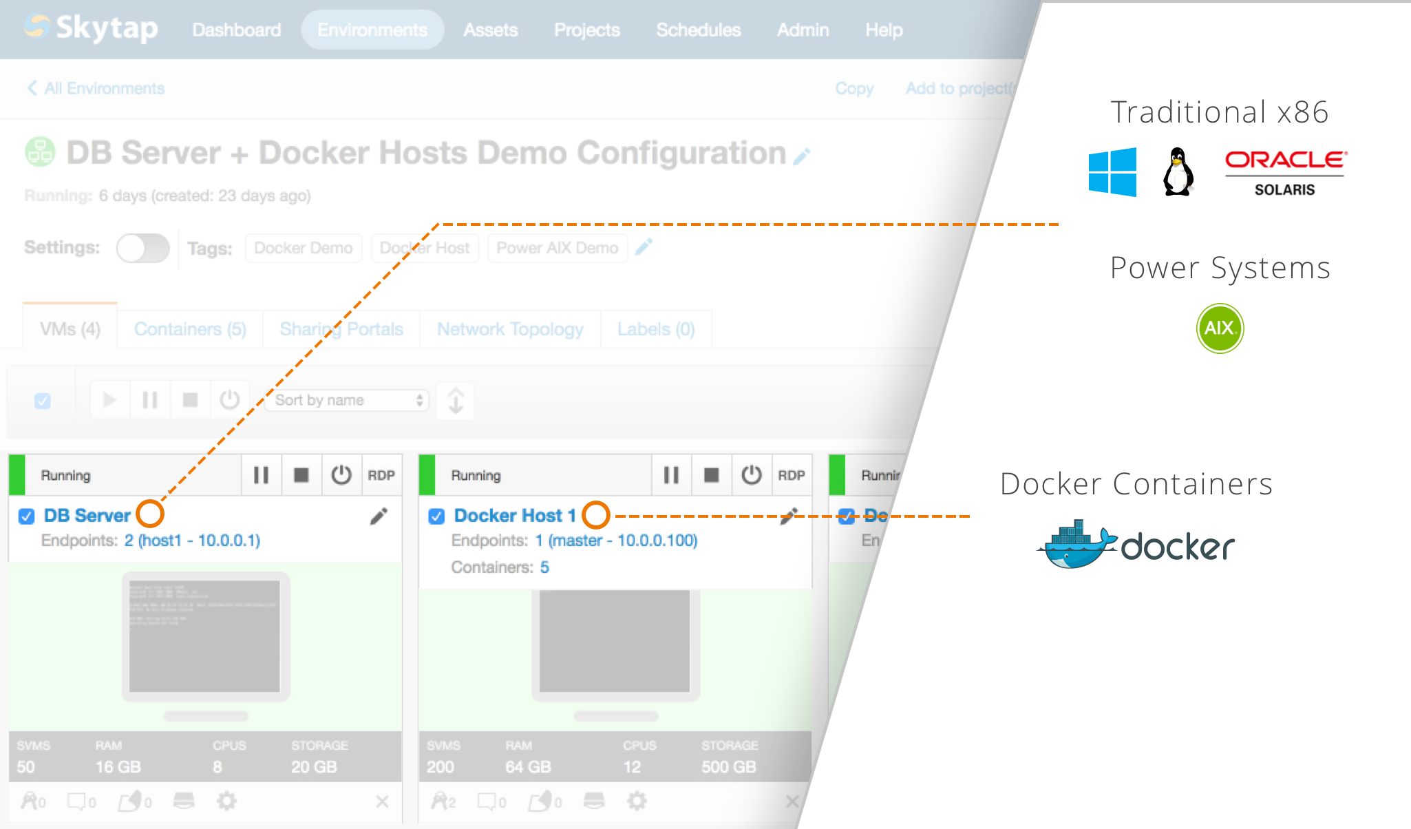The height and width of the screenshot is (829, 1411).
Task: Click Docker Host 1 containers count 5
Action: [544, 567]
